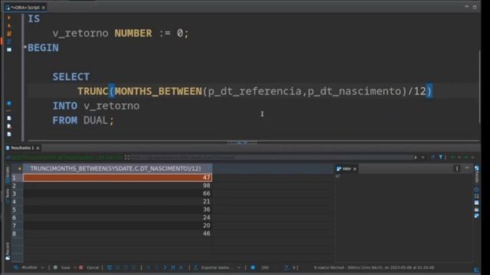
Task: Click the Atualizar refresh button
Action: (26, 267)
